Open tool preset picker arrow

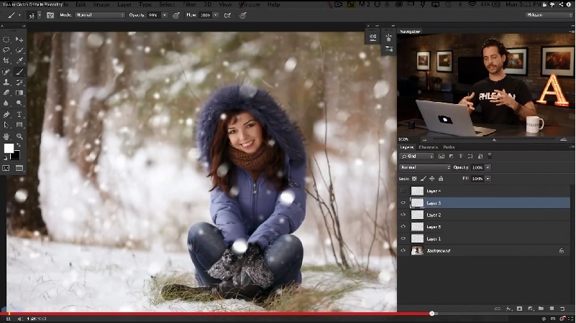(x=19, y=15)
